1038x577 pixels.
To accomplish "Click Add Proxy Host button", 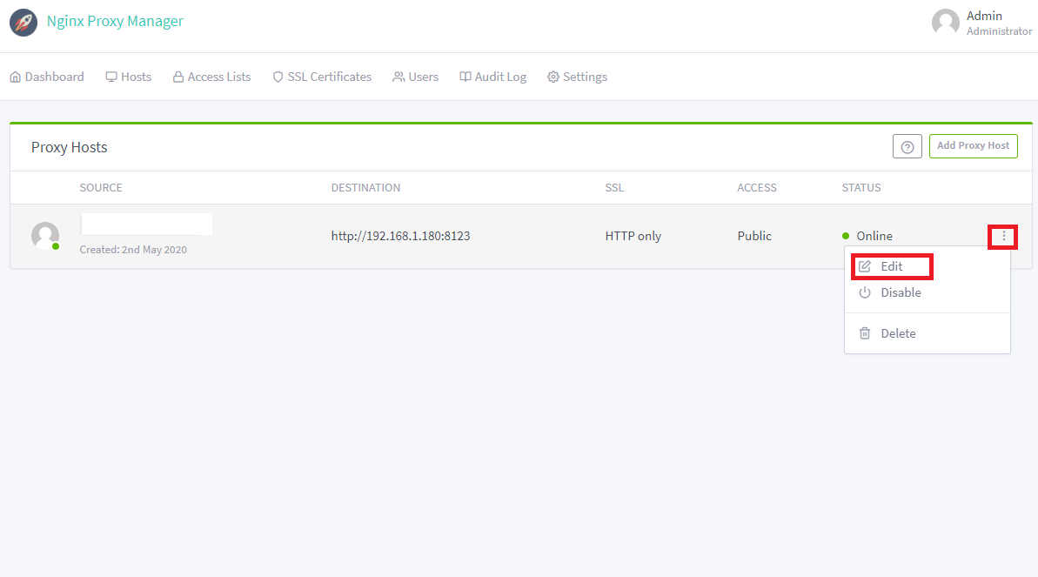I will click(973, 145).
